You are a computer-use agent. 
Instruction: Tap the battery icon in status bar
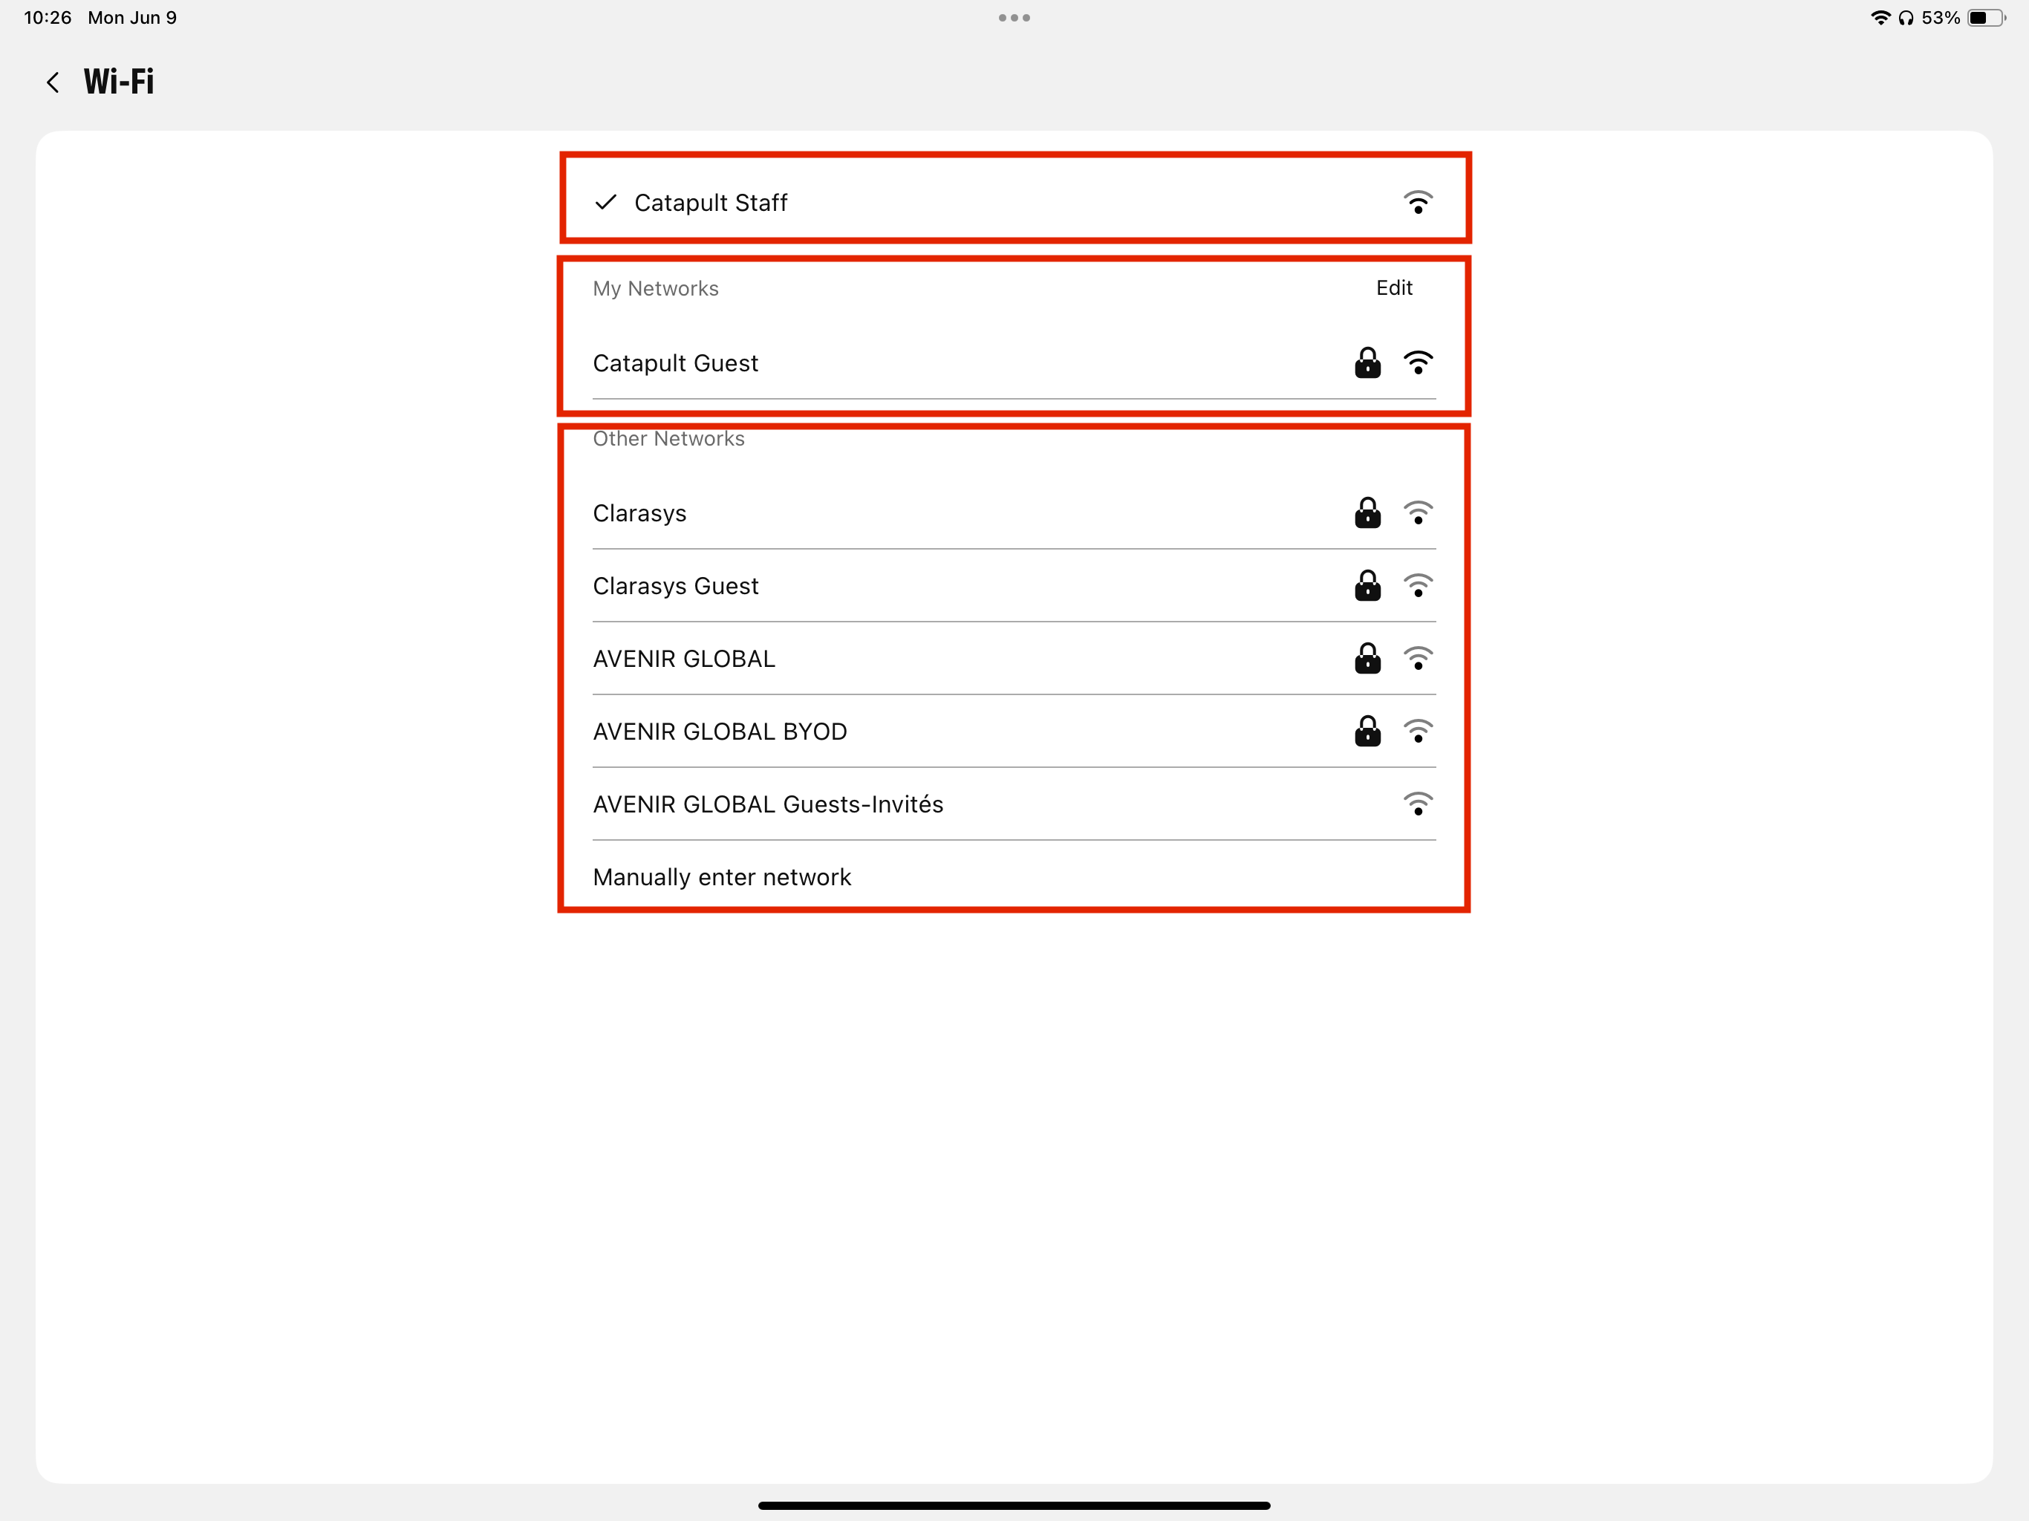(1987, 17)
